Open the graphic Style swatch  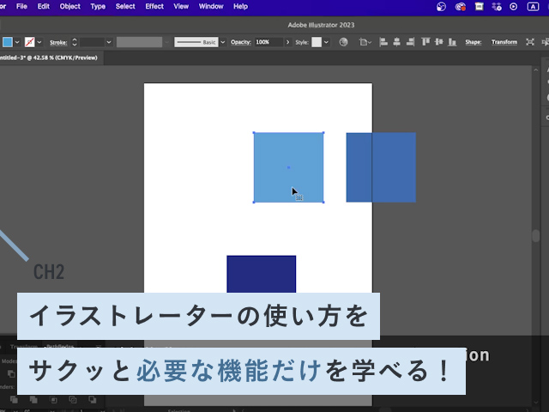pyautogui.click(x=317, y=42)
